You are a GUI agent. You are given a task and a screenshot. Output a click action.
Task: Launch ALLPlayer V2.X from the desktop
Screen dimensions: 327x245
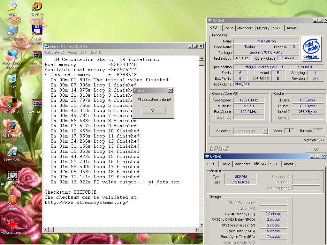12,176
